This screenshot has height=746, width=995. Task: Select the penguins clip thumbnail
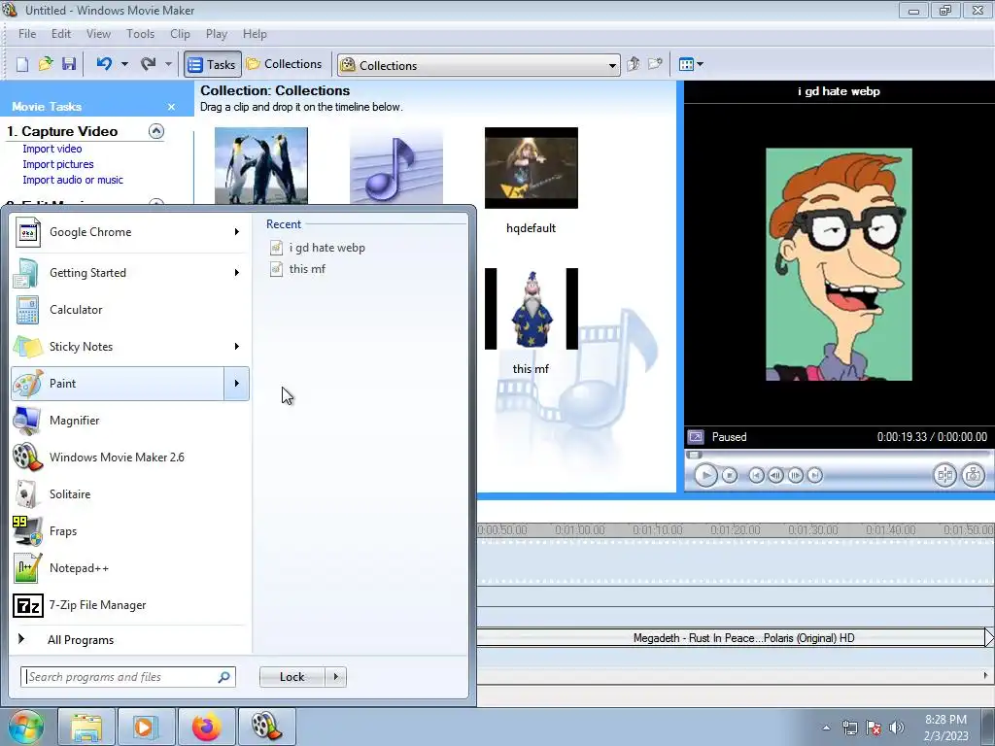tap(260, 165)
